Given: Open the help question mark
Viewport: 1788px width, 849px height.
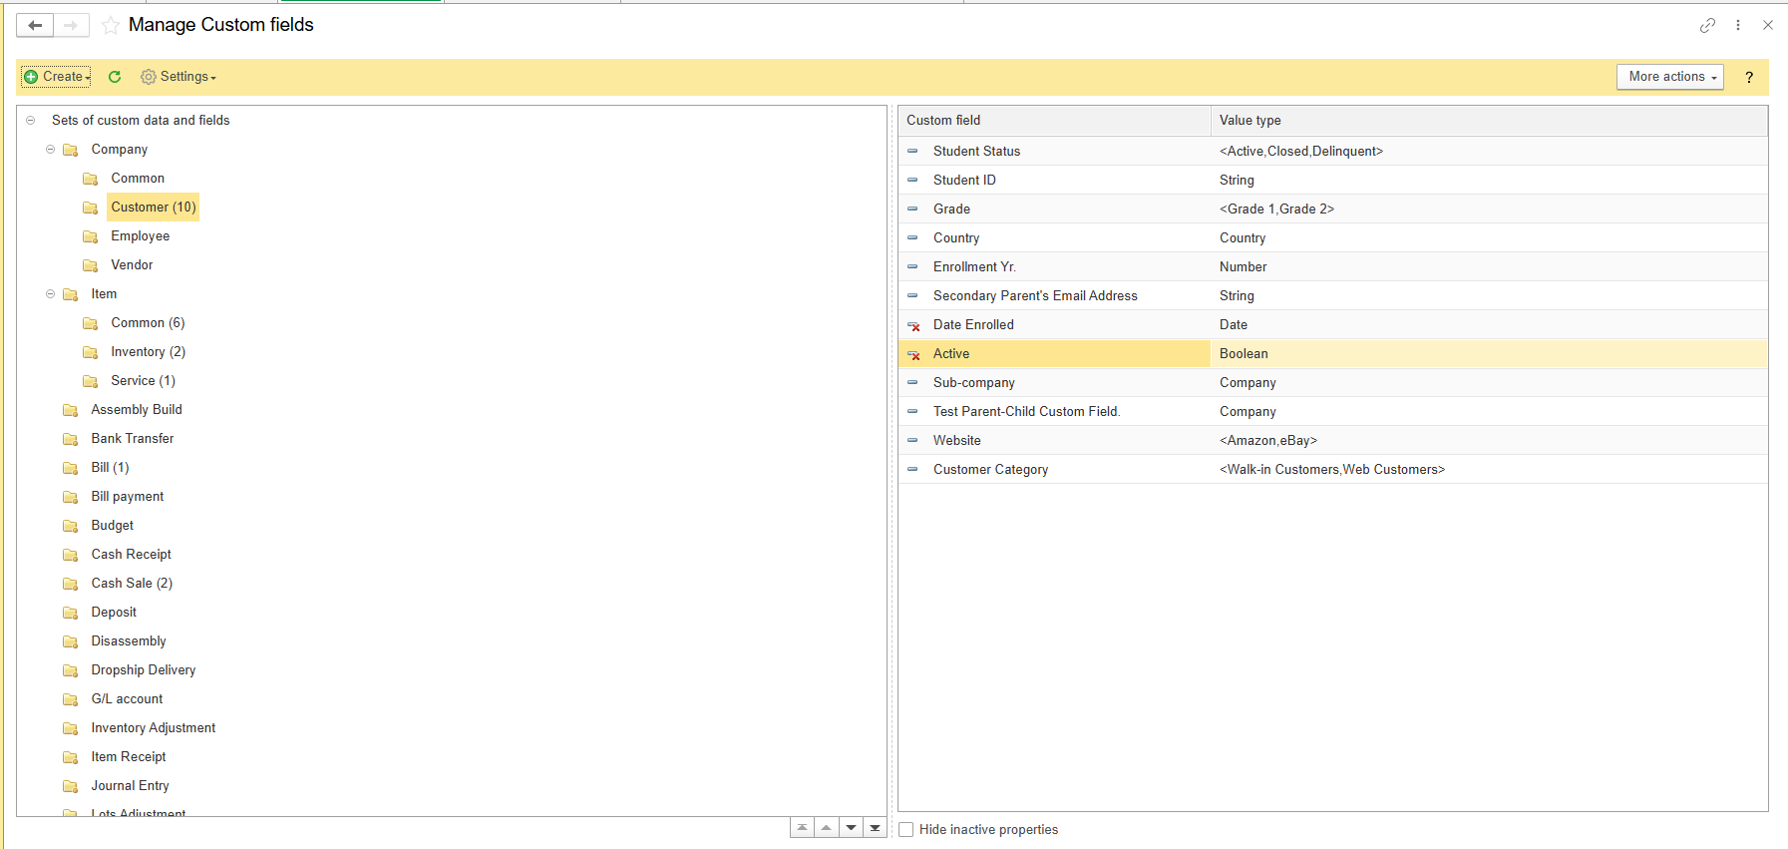Looking at the screenshot, I should tap(1748, 77).
